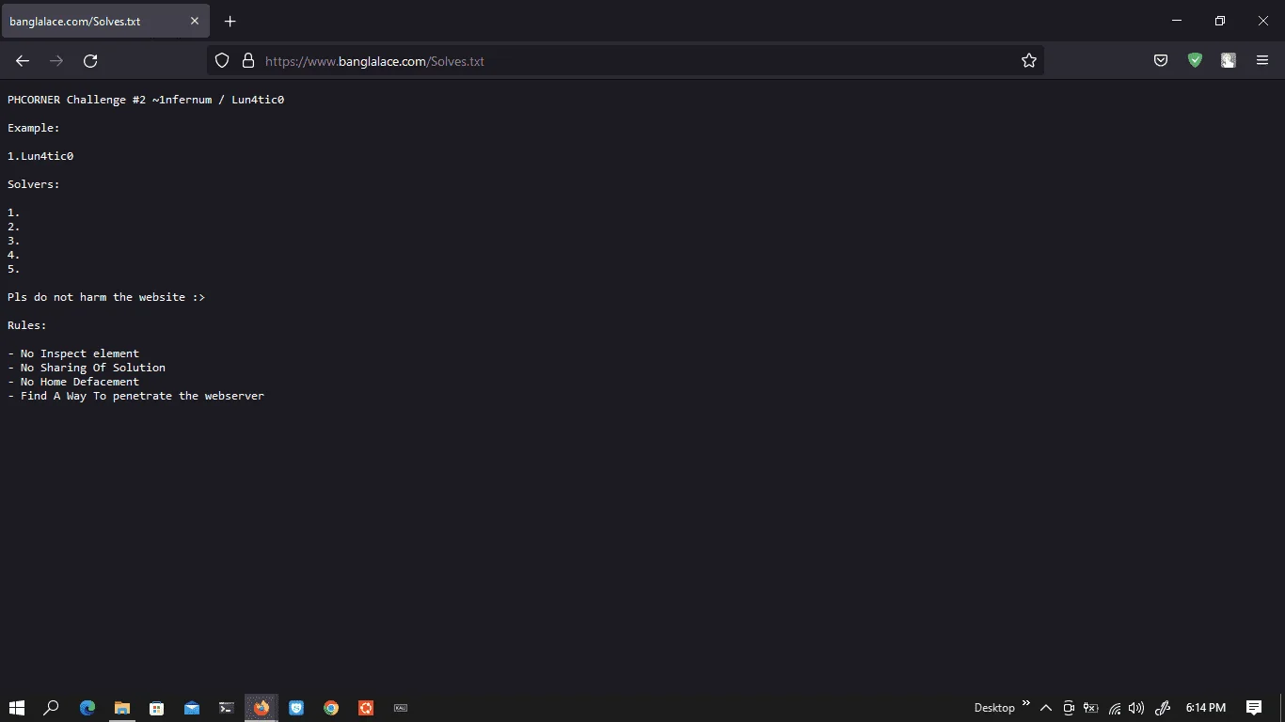1285x722 pixels.
Task: Open Windows taskbar search
Action: tap(52, 708)
